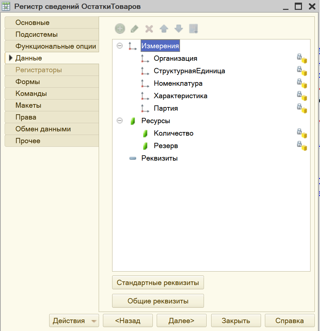This screenshot has height=331, width=320.
Task: Open the Команды tab
Action: click(52, 94)
